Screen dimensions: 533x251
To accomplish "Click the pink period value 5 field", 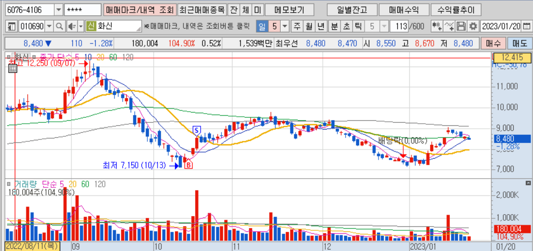I will tap(274, 26).
